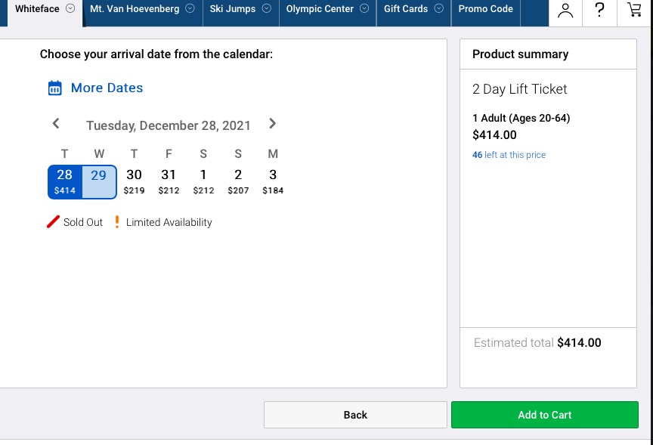The height and width of the screenshot is (445, 653).
Task: Expand the Mt. Van Hoevenberg dropdown
Action: point(190,9)
